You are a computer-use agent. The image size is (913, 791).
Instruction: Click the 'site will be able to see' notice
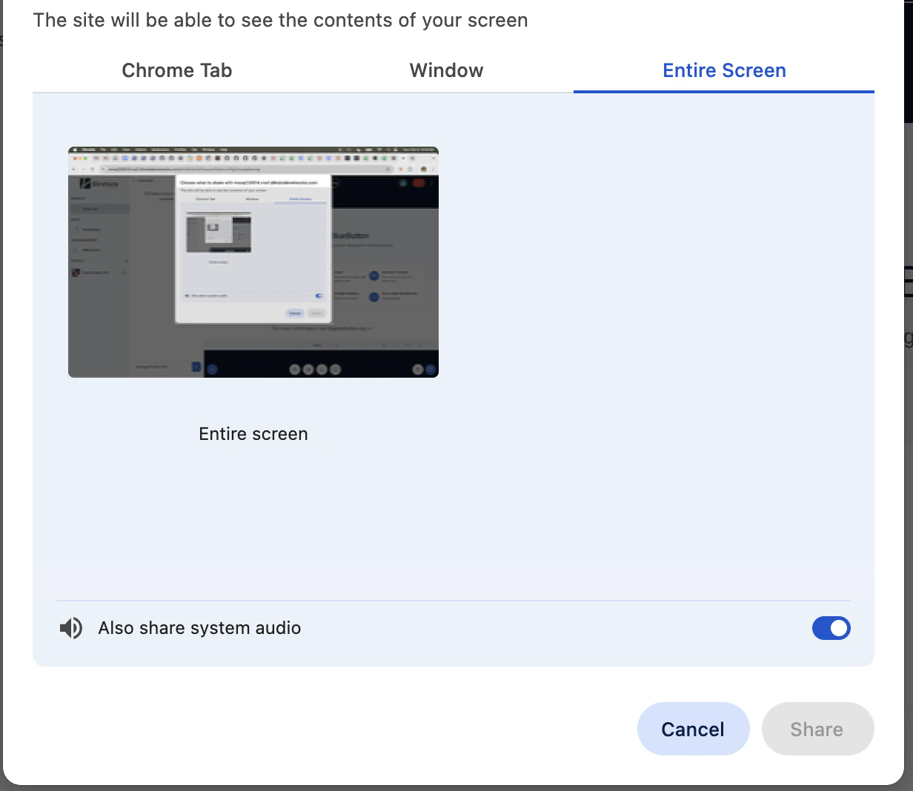280,20
